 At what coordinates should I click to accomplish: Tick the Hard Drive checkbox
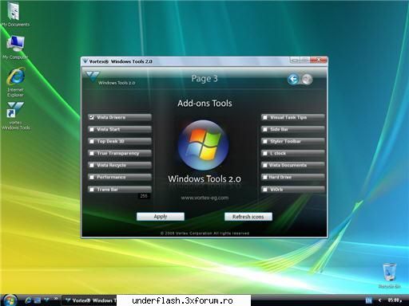click(265, 177)
